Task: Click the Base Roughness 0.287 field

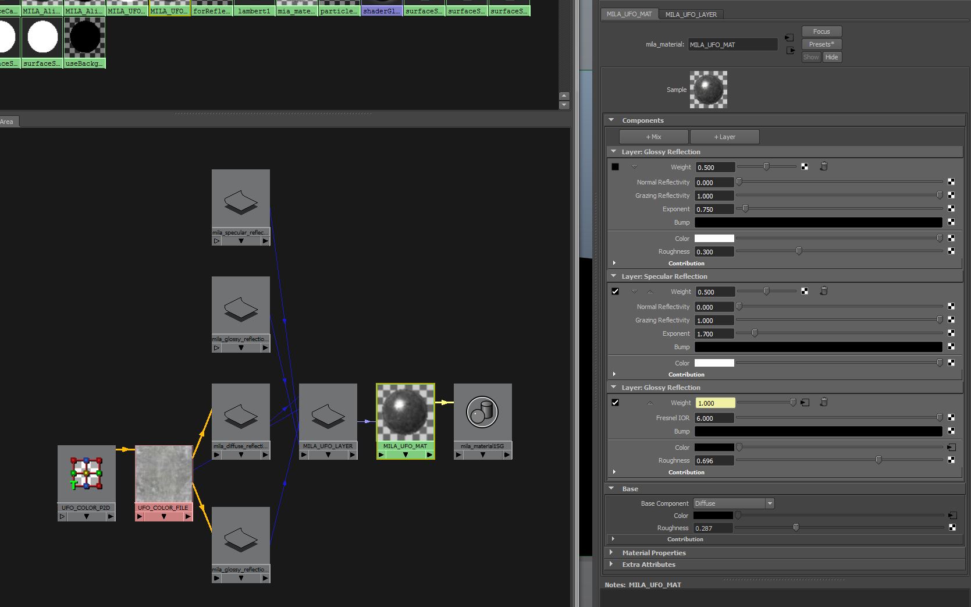Action: pos(713,528)
